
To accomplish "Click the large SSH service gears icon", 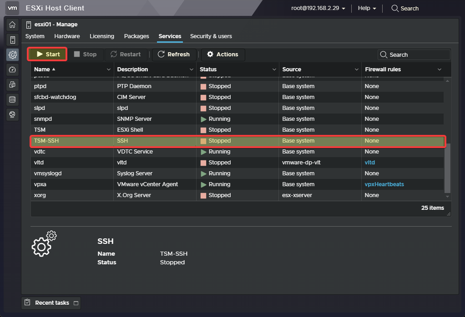I will click(44, 243).
